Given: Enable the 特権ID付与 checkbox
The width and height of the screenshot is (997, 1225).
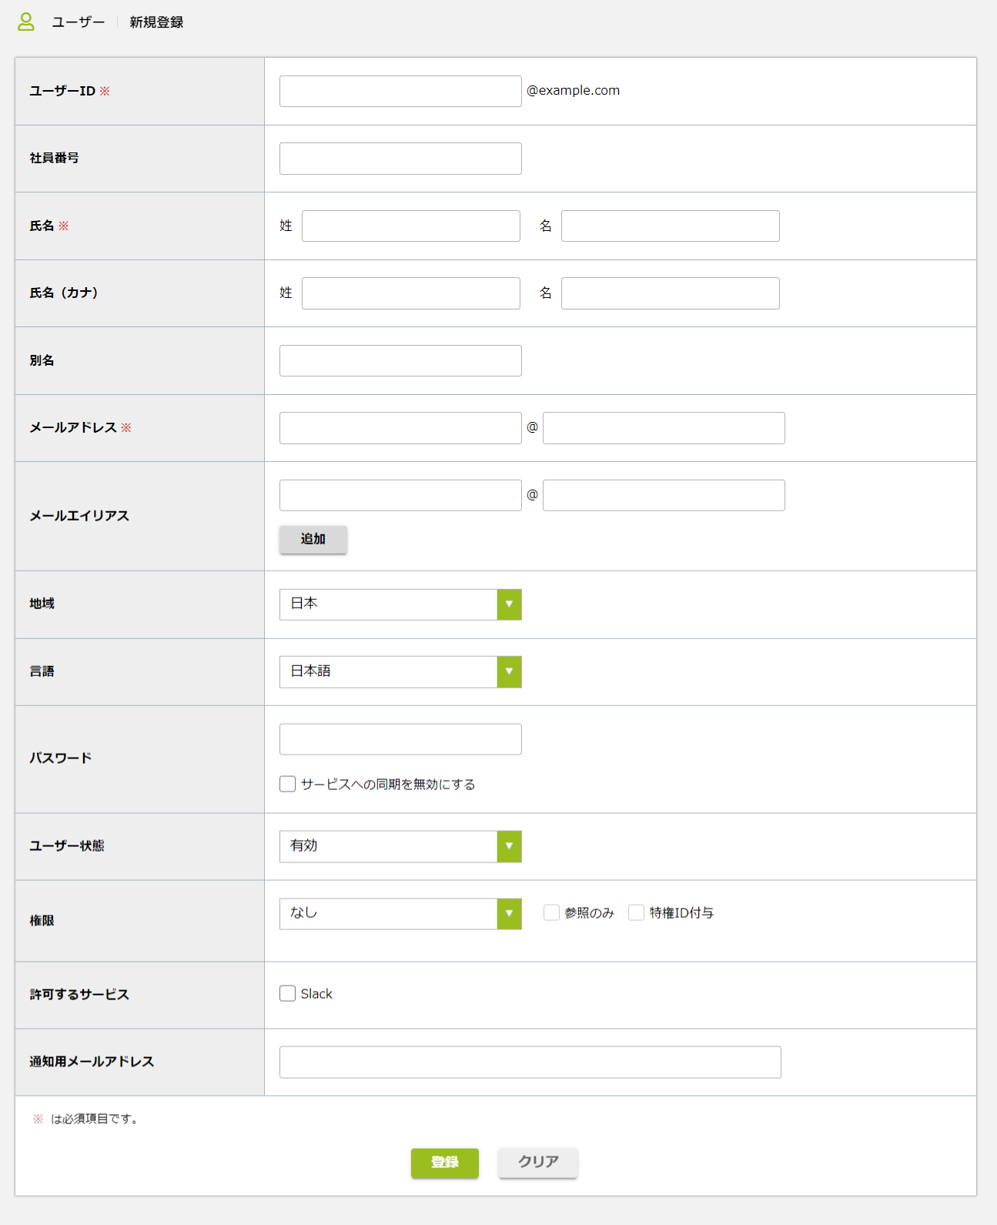Looking at the screenshot, I should coord(636,912).
